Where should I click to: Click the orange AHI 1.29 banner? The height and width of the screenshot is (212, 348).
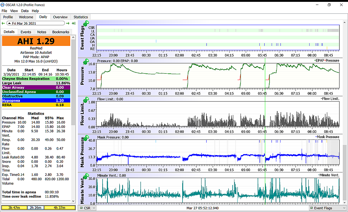[36, 41]
